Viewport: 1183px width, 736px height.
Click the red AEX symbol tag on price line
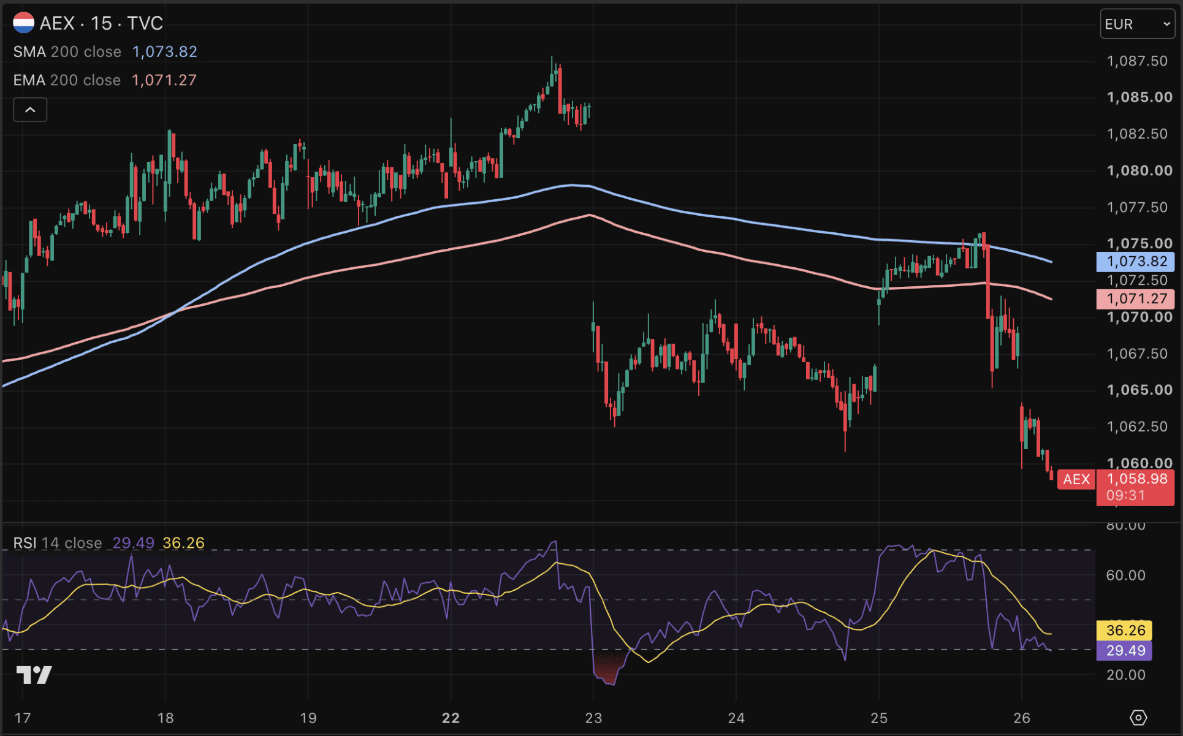pos(1076,479)
